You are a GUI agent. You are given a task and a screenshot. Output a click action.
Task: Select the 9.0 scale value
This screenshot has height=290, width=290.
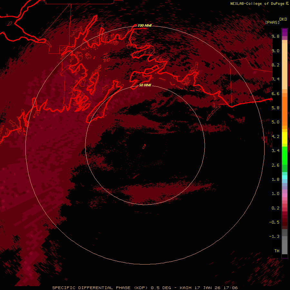tap(275, 51)
